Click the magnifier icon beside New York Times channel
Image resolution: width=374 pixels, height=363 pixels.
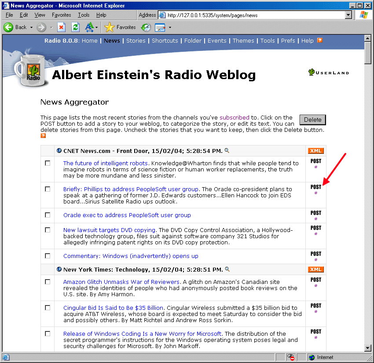(227, 269)
